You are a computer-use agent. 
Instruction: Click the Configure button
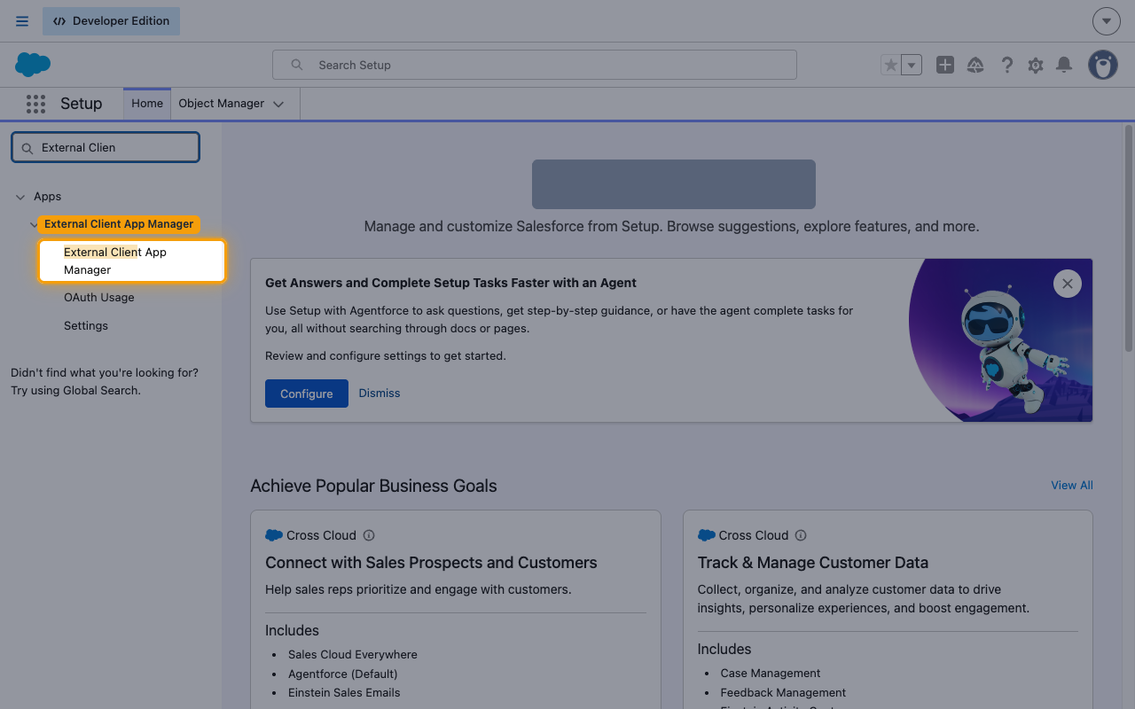[307, 393]
